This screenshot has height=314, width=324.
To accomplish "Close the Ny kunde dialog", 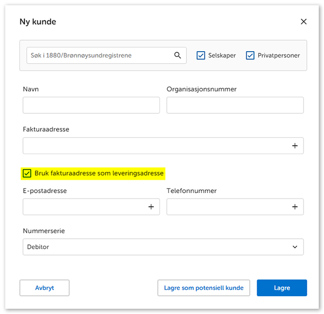I will (304, 22).
